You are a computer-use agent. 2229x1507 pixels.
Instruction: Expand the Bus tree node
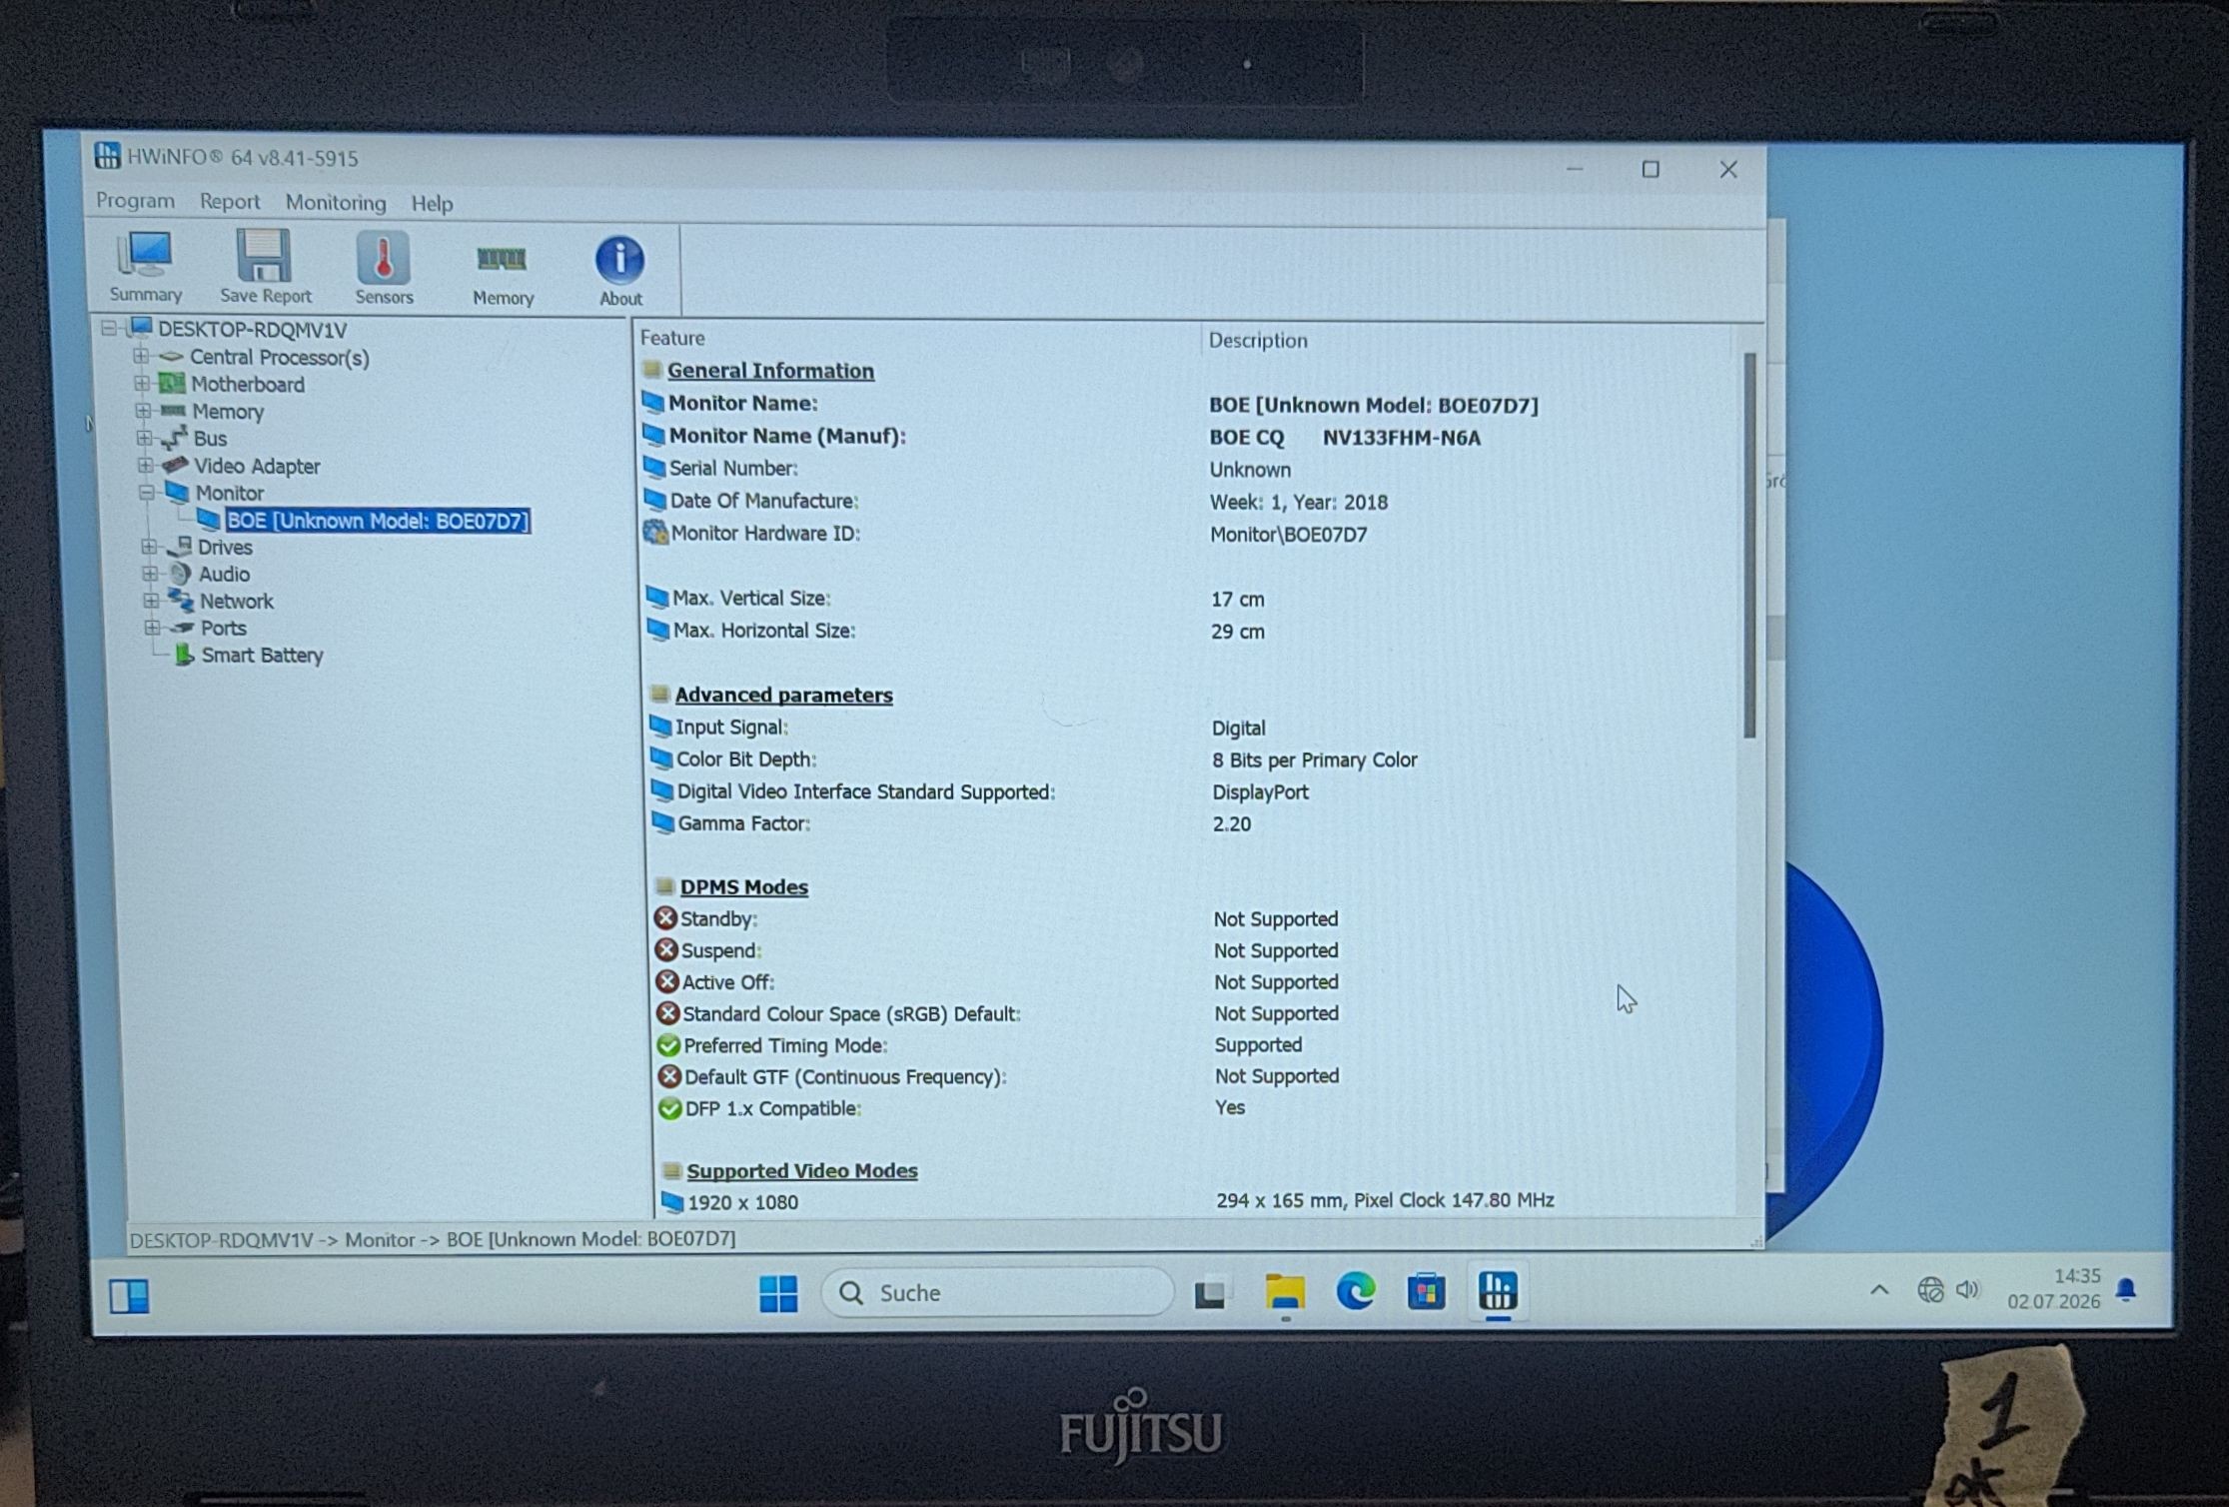144,438
